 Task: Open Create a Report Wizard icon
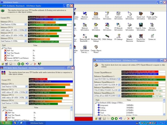pyautogui.click(x=96, y=49)
